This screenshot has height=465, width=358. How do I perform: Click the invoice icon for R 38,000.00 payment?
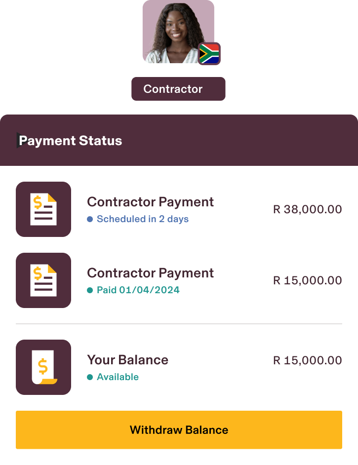point(43,209)
